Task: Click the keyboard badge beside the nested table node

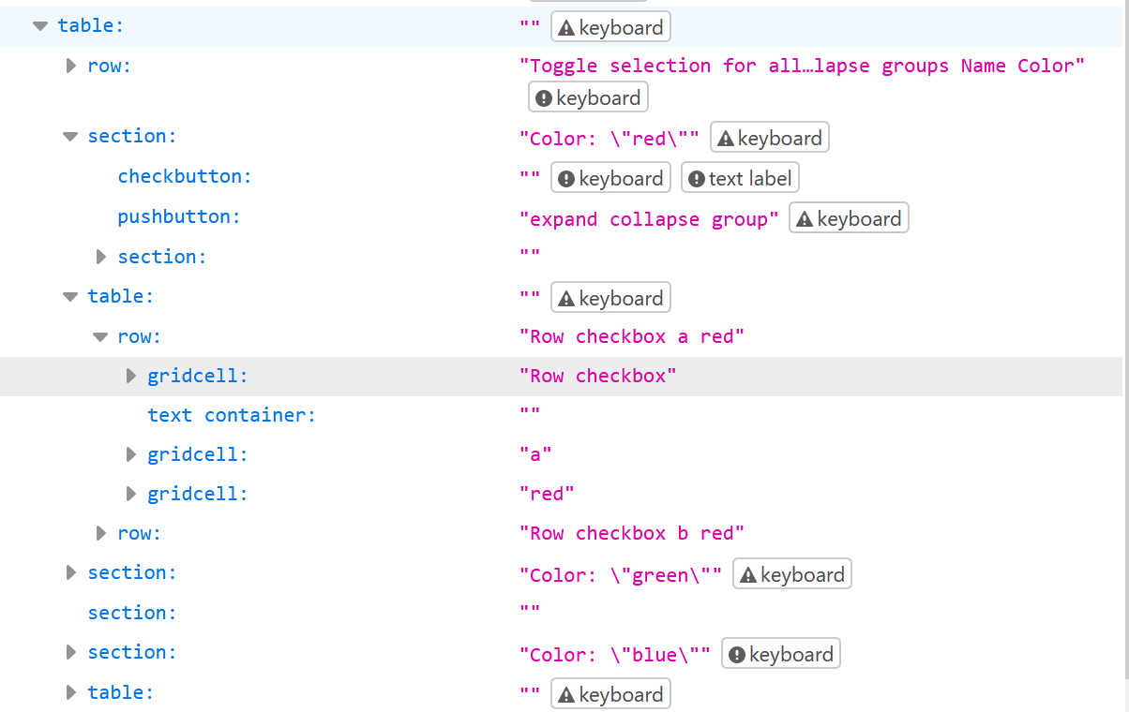Action: pyautogui.click(x=610, y=297)
